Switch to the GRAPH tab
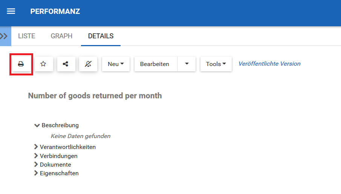 pyautogui.click(x=61, y=36)
